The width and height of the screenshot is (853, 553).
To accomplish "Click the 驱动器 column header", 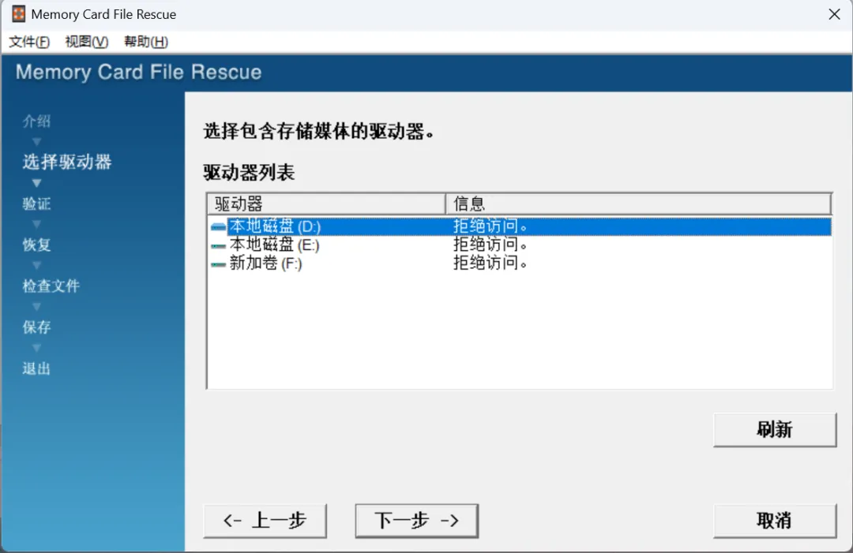I will coord(326,204).
